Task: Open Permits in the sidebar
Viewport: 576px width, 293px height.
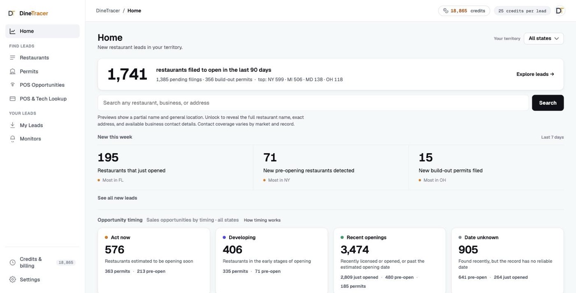Action: click(x=42, y=71)
